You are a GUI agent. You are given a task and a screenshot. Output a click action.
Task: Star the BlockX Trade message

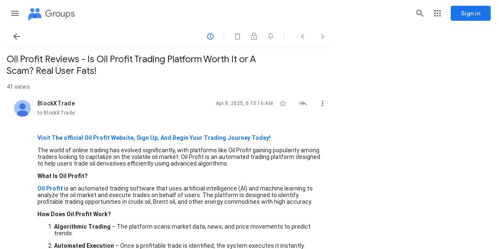click(x=283, y=103)
